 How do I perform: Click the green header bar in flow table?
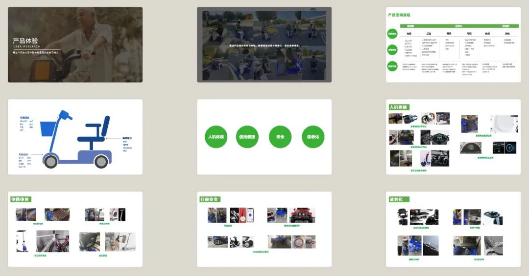pyautogui.click(x=459, y=26)
